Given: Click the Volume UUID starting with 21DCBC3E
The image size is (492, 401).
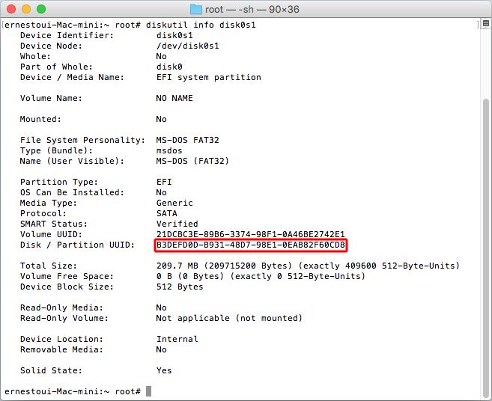Looking at the screenshot, I should pos(250,234).
